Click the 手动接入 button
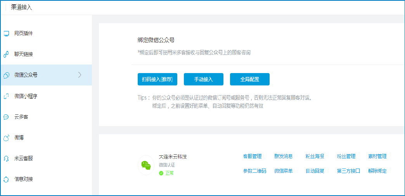This screenshot has width=405, height=196. 203,79
